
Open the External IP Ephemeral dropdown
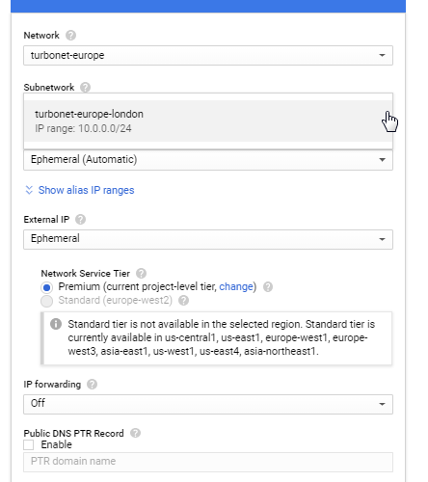pyautogui.click(x=208, y=239)
